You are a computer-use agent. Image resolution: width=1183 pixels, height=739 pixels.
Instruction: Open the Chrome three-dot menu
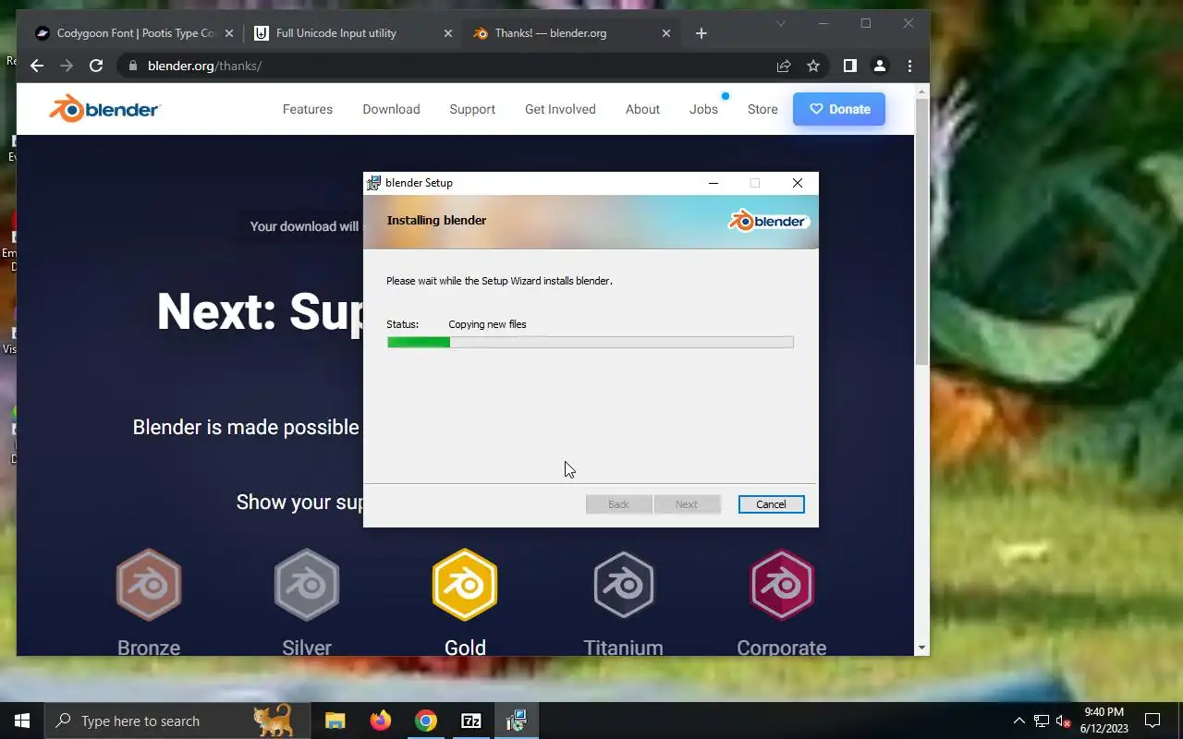coord(909,66)
